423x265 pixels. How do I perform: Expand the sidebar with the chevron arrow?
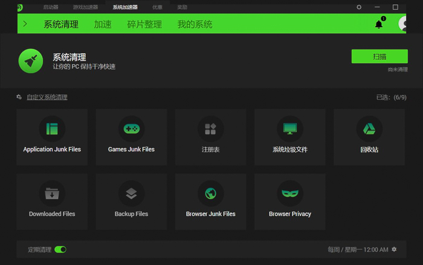click(x=25, y=24)
